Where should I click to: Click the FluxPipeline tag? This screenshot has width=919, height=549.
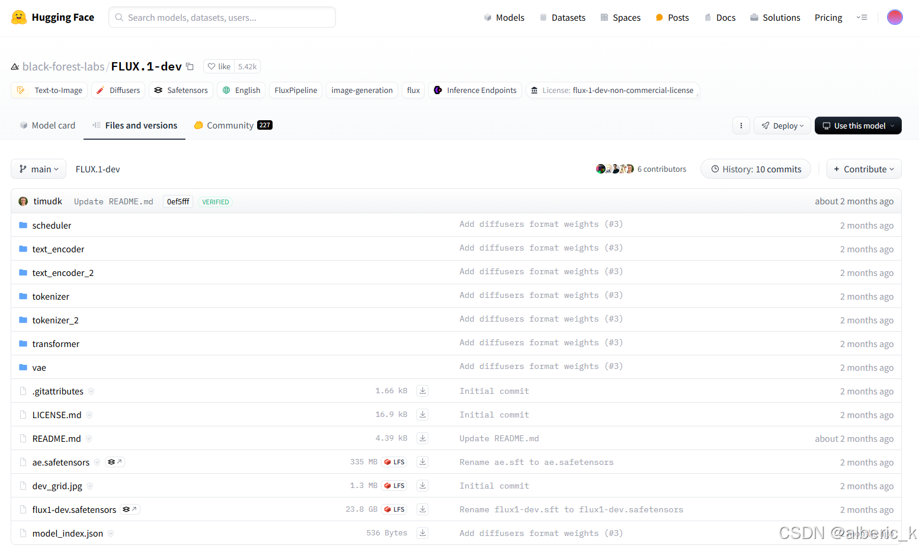click(296, 90)
